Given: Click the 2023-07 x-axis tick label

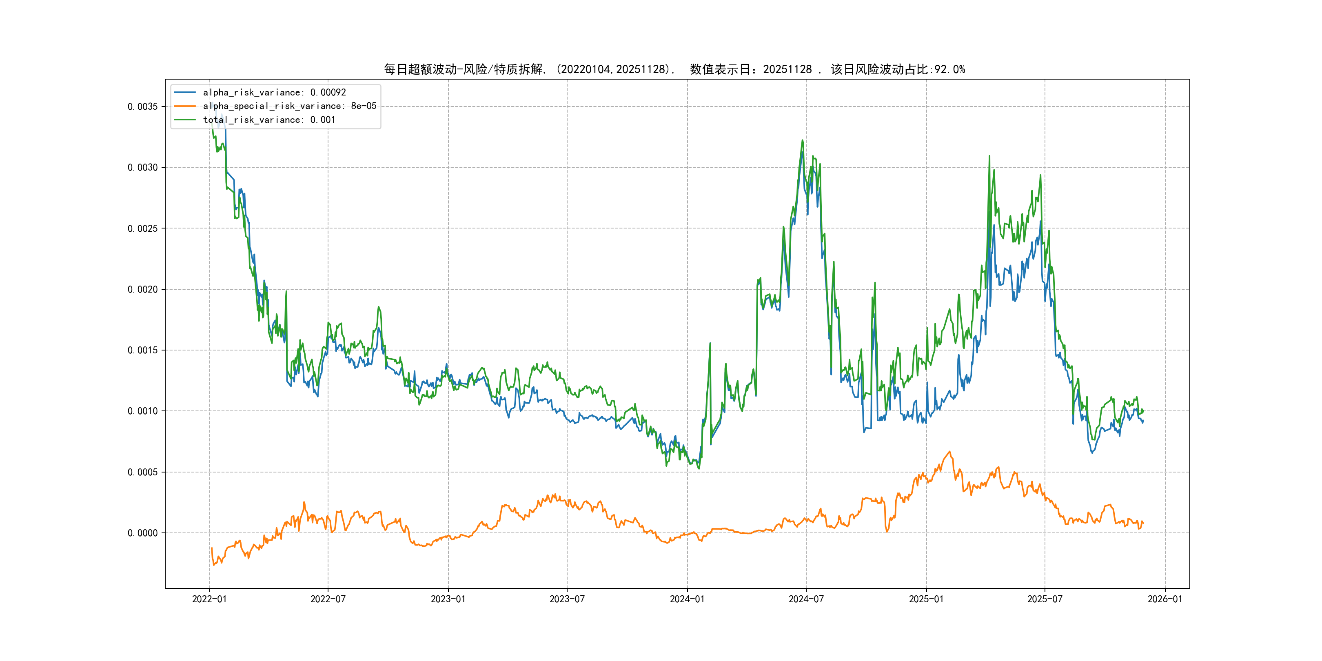Looking at the screenshot, I should pyautogui.click(x=567, y=599).
